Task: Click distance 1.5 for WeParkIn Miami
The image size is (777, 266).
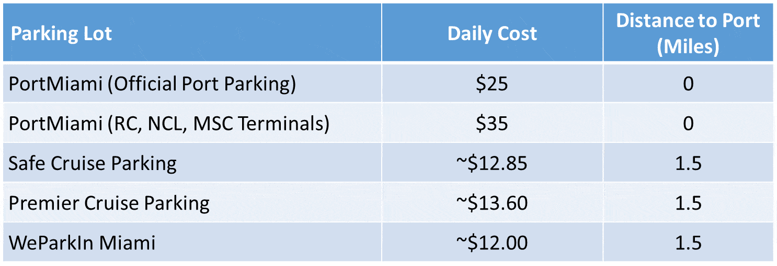Action: (688, 241)
